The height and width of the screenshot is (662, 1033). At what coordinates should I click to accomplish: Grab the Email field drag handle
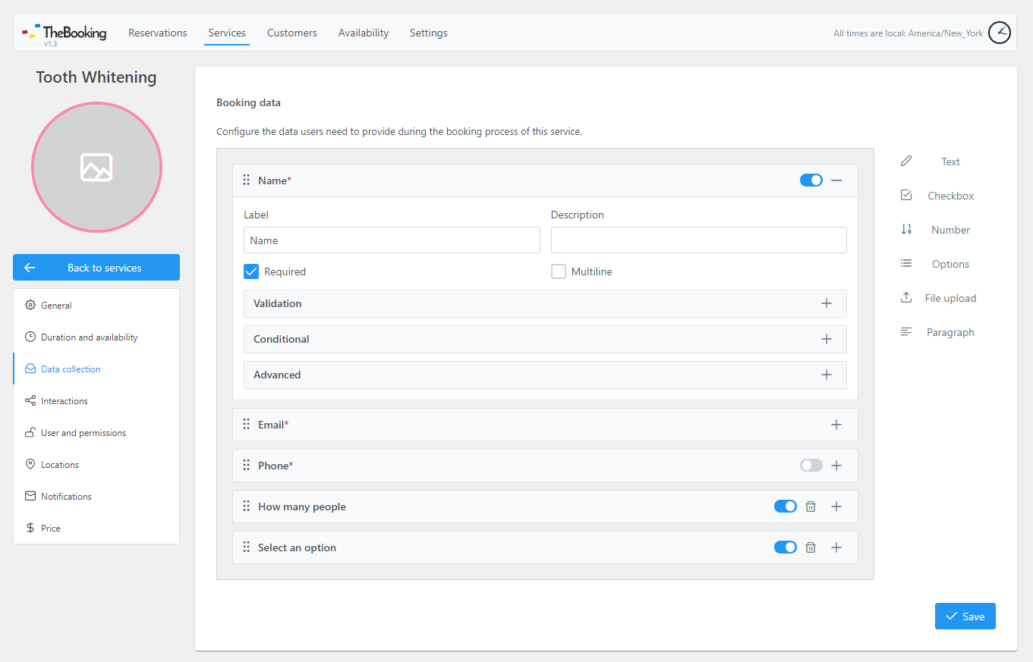(x=246, y=425)
